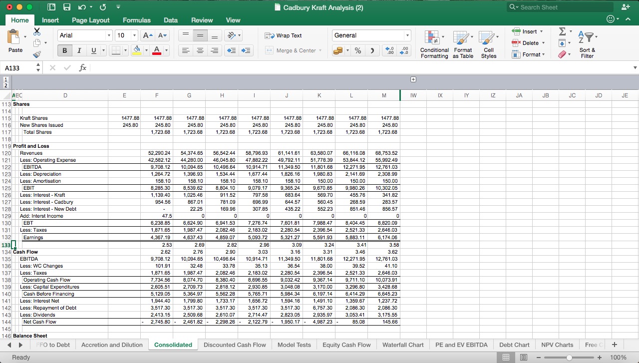Click the Clear eraser icon
Screen dimensions: 639x363
(x=563, y=54)
